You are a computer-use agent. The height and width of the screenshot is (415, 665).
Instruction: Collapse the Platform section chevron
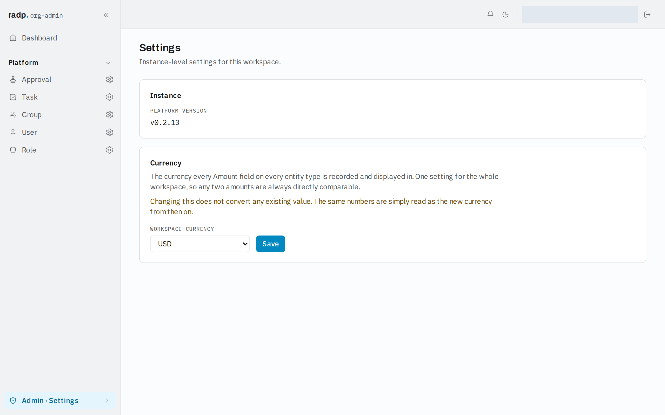click(108, 63)
